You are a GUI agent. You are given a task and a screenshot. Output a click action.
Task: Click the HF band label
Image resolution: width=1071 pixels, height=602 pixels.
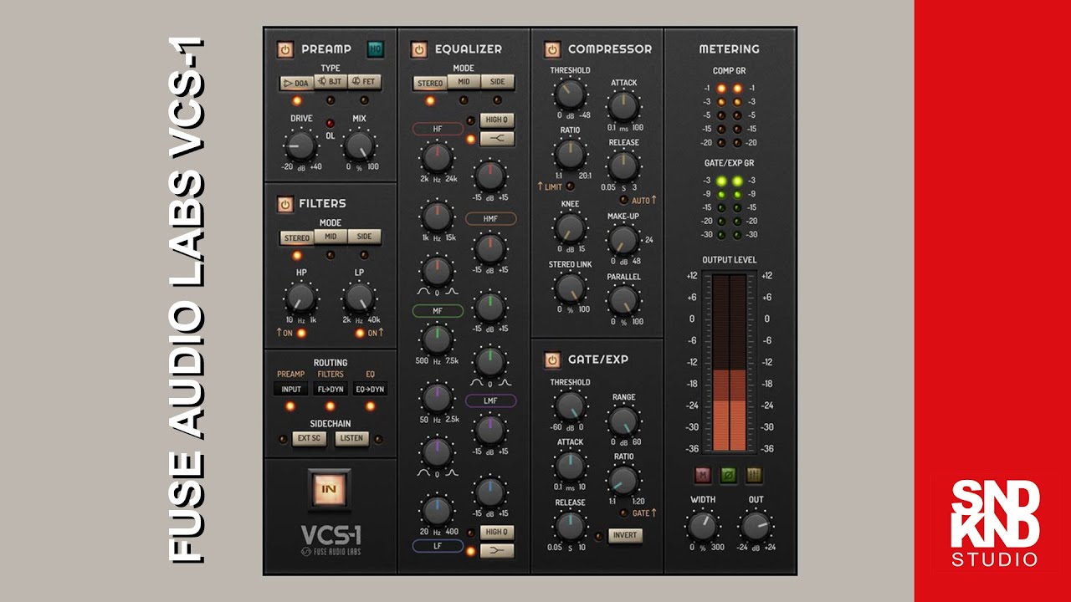click(x=438, y=130)
